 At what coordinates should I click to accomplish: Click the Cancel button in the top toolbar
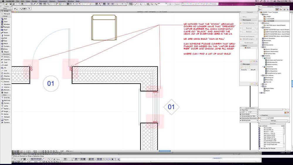[x=177, y=4]
